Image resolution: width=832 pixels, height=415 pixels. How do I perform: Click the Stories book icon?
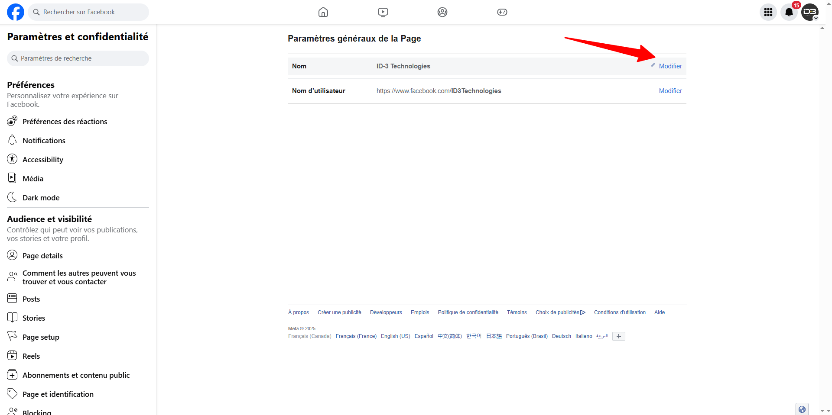click(12, 317)
